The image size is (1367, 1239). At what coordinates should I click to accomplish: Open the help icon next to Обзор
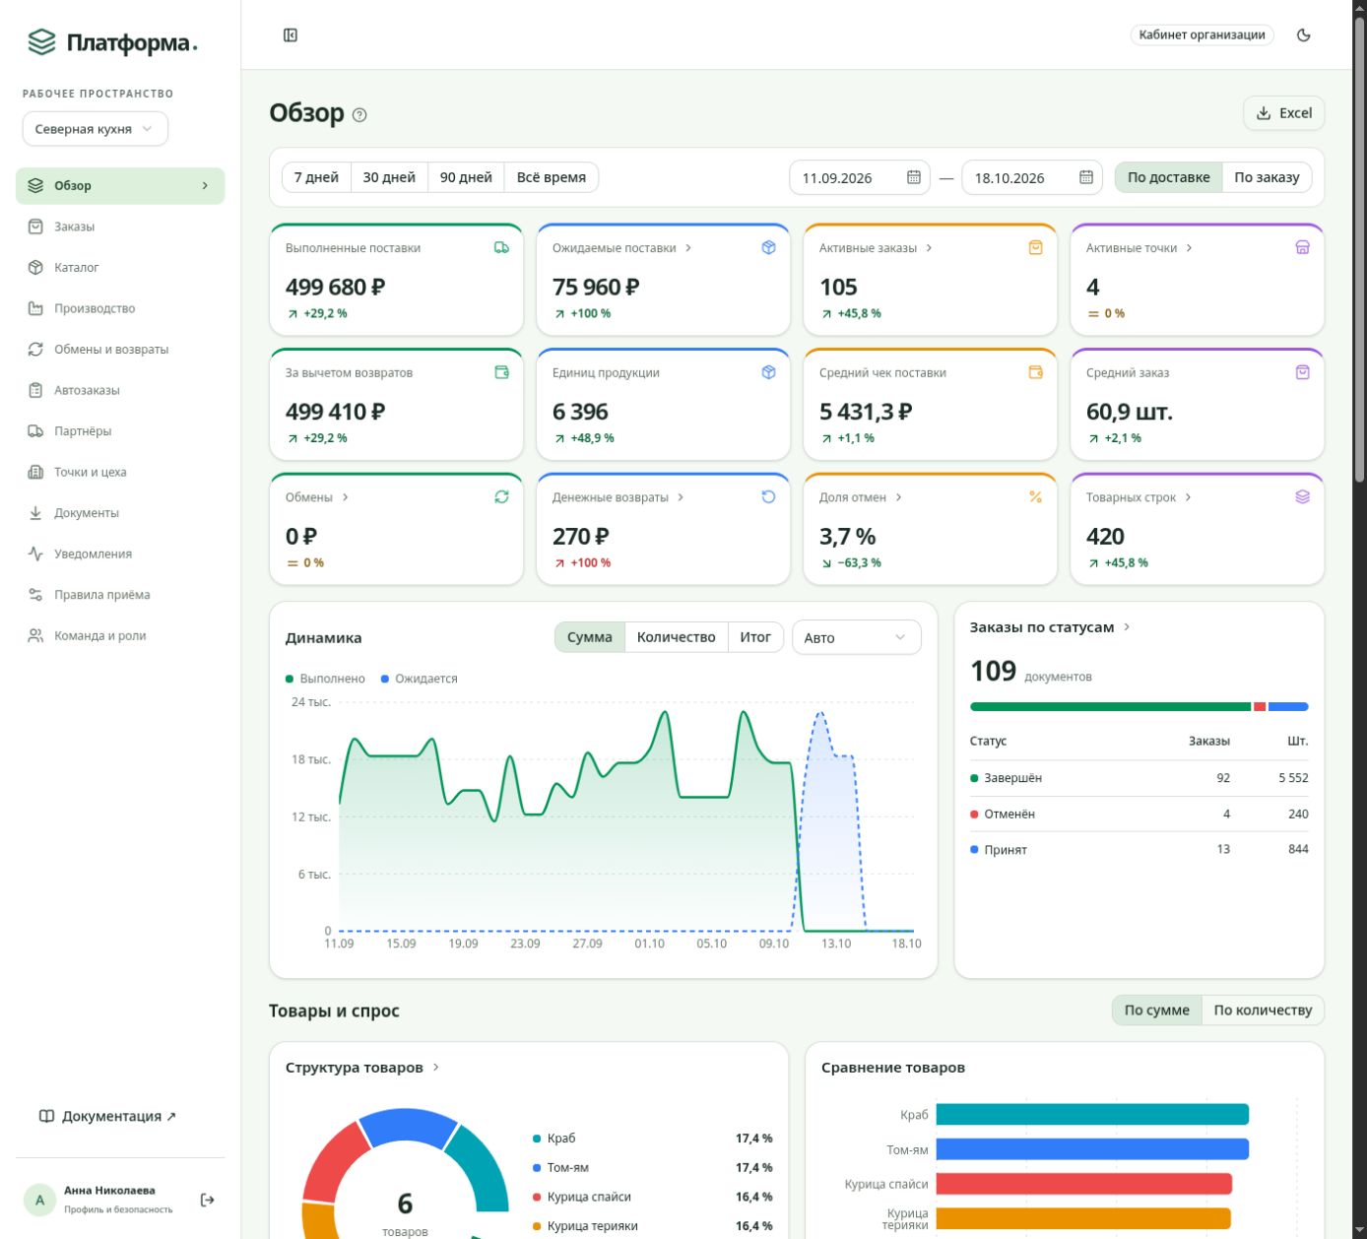point(359,114)
